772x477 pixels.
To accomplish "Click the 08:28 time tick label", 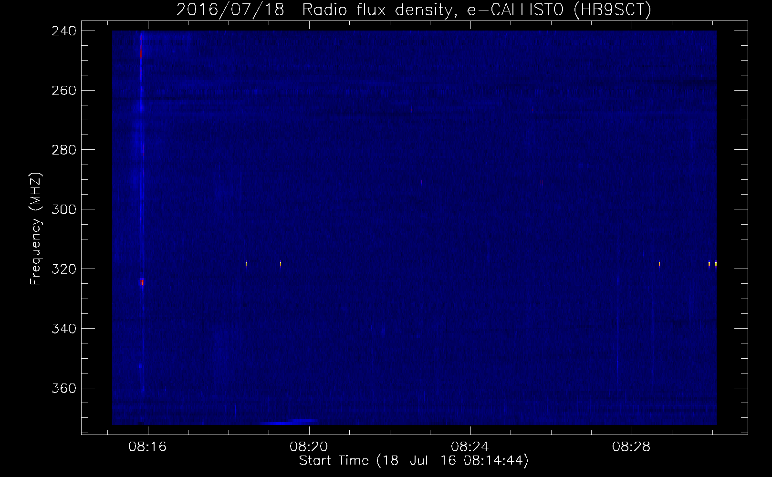I will point(631,447).
